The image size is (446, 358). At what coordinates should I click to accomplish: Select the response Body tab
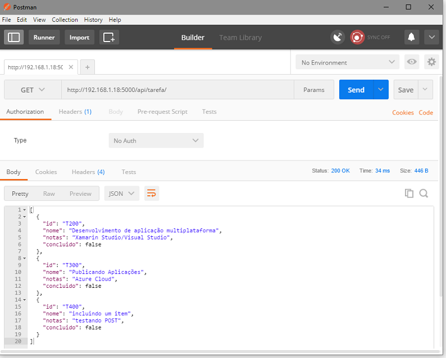tap(13, 172)
